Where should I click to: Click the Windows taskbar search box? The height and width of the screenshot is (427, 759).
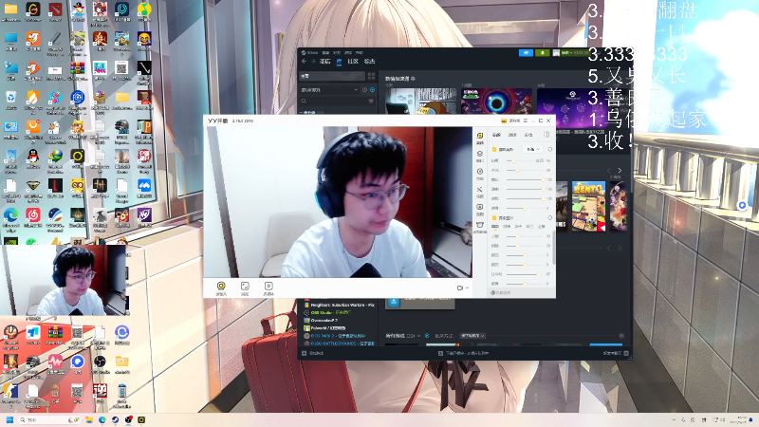49,419
